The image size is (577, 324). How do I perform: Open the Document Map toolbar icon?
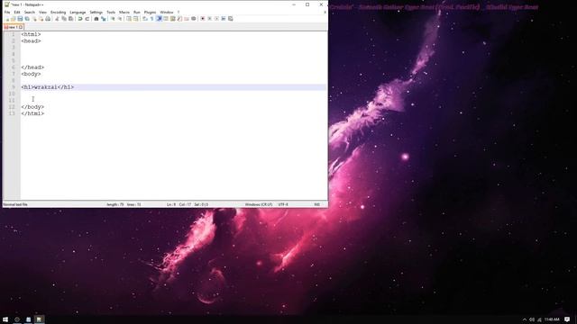tap(172, 19)
